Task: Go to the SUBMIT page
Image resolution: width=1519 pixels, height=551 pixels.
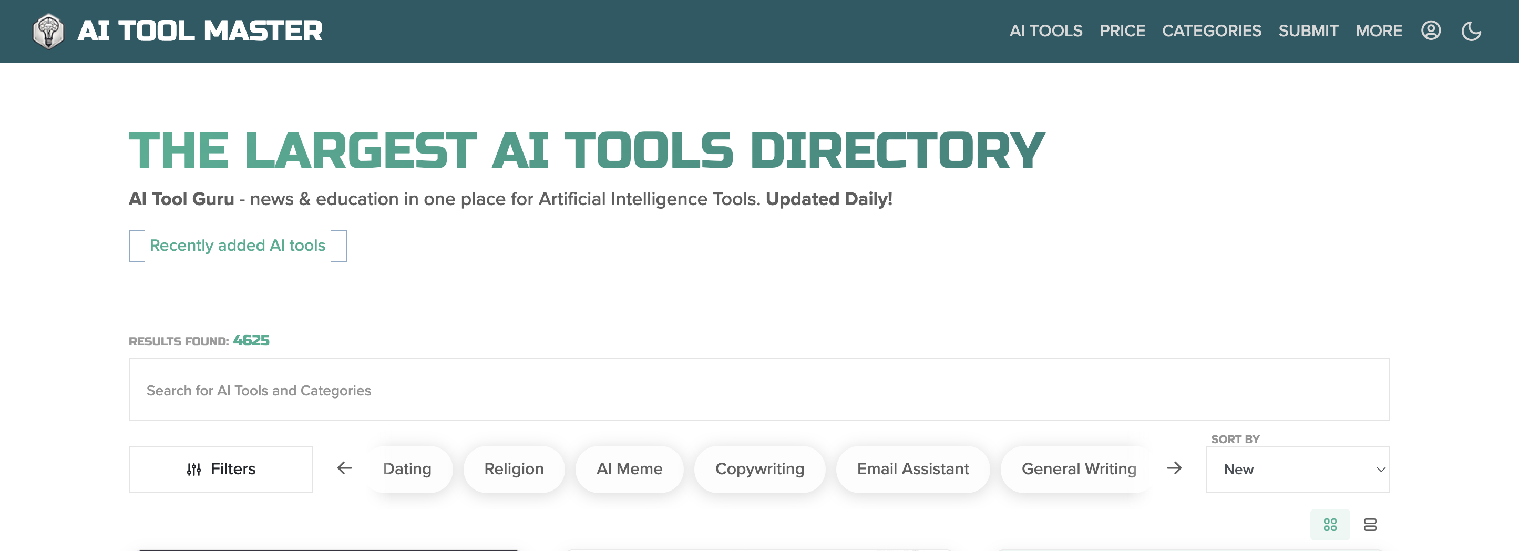Action: pyautogui.click(x=1308, y=30)
